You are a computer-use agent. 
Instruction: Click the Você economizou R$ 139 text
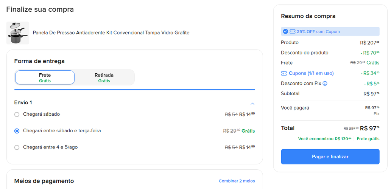tap(325, 139)
